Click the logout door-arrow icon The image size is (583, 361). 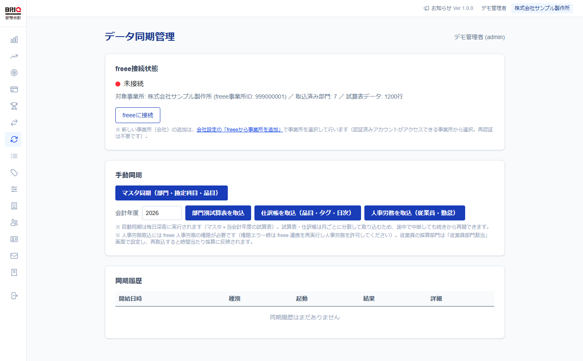(x=14, y=296)
